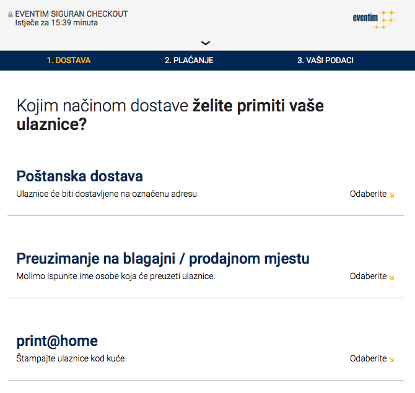415x393 pixels.
Task: Go to the 2. PLAĆANJE step
Action: pyautogui.click(x=189, y=61)
